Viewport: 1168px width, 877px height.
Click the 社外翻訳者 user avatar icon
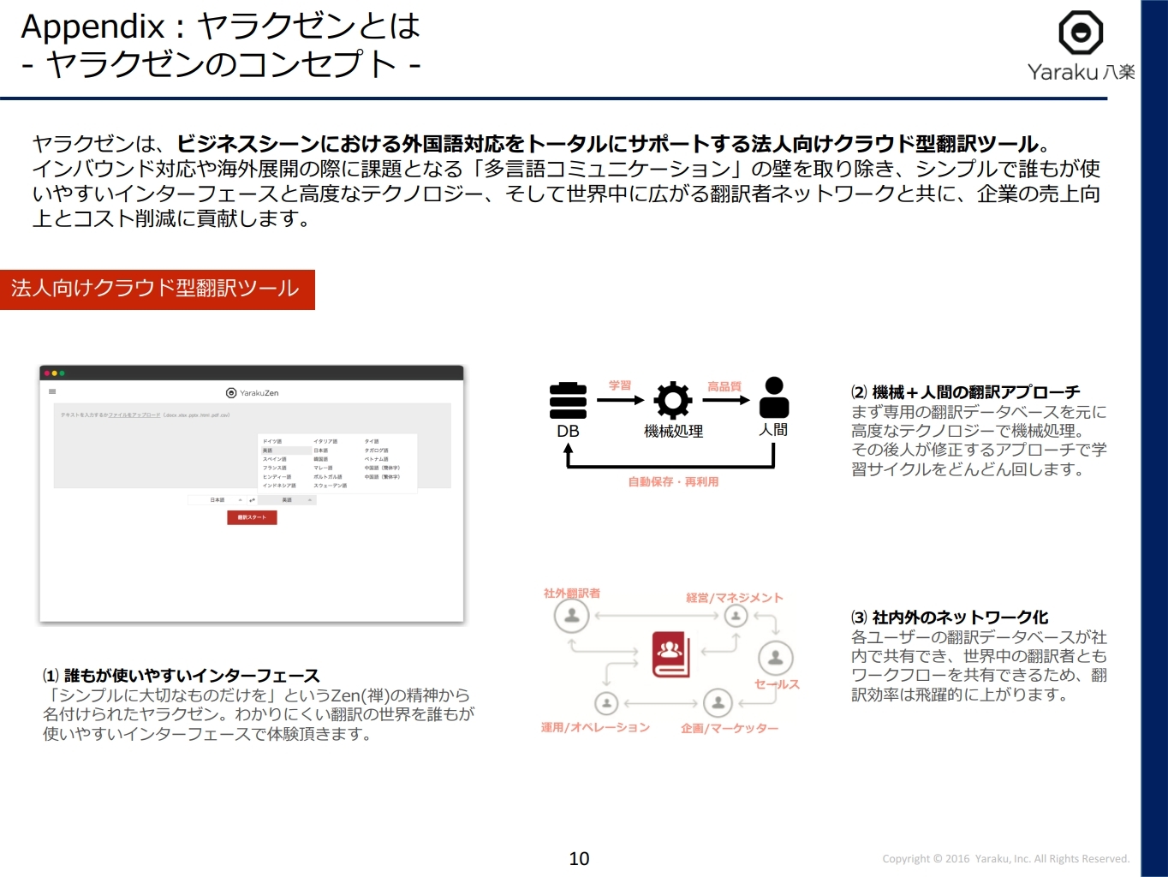571,615
